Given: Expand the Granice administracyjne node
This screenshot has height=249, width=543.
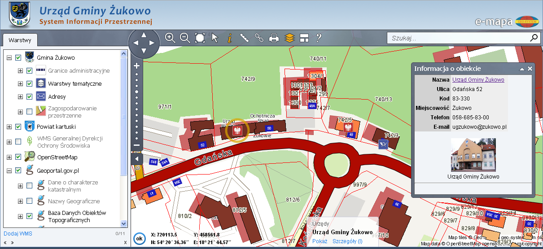Looking at the screenshot, I should [x=20, y=70].
